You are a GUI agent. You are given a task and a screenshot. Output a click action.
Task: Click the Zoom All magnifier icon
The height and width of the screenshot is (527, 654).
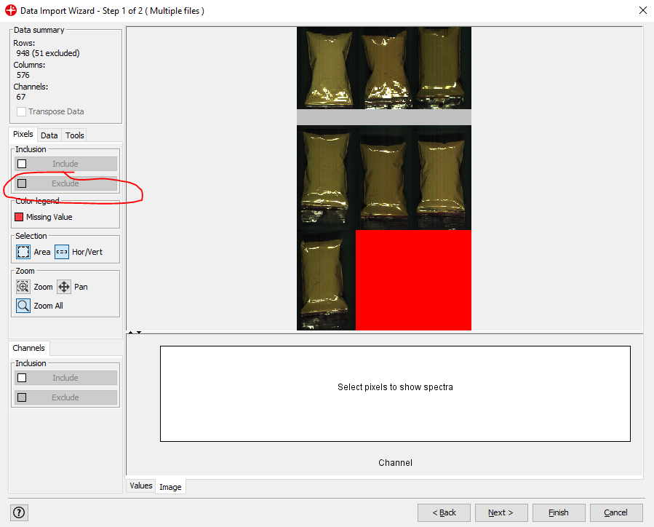click(x=23, y=306)
